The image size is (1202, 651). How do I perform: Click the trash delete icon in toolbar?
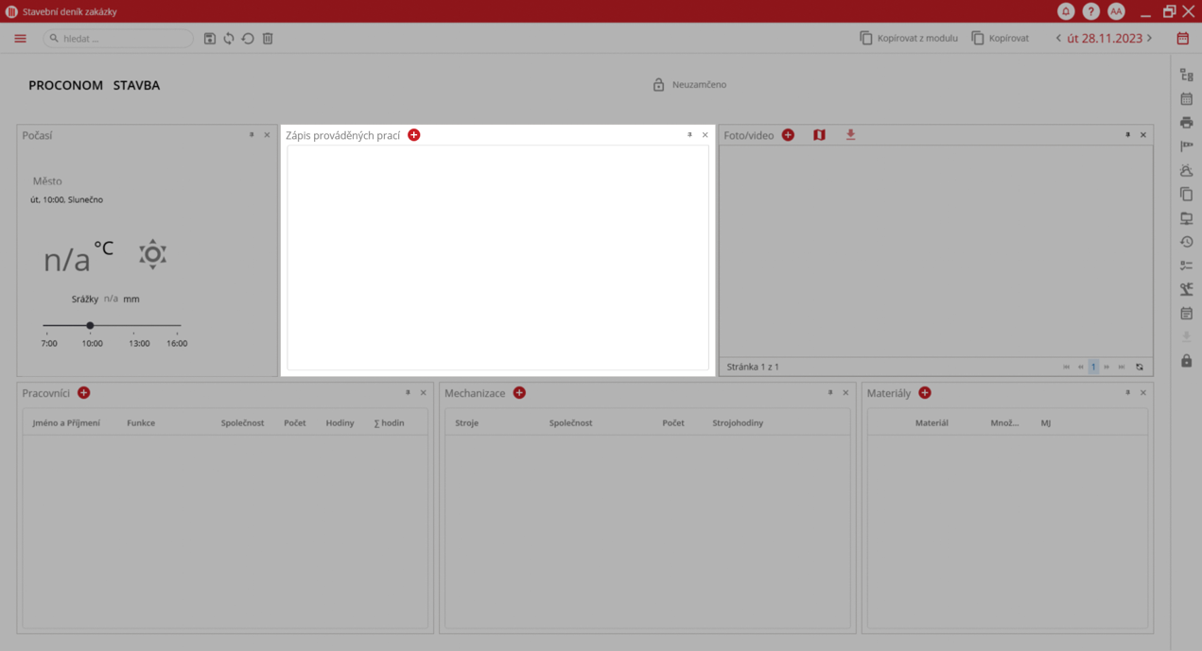pos(268,39)
